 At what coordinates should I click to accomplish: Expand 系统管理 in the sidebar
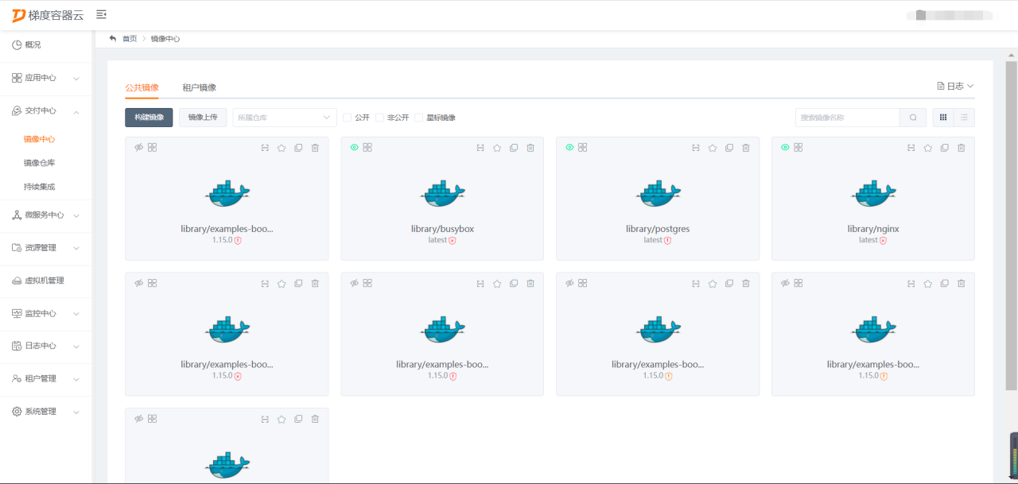(46, 411)
